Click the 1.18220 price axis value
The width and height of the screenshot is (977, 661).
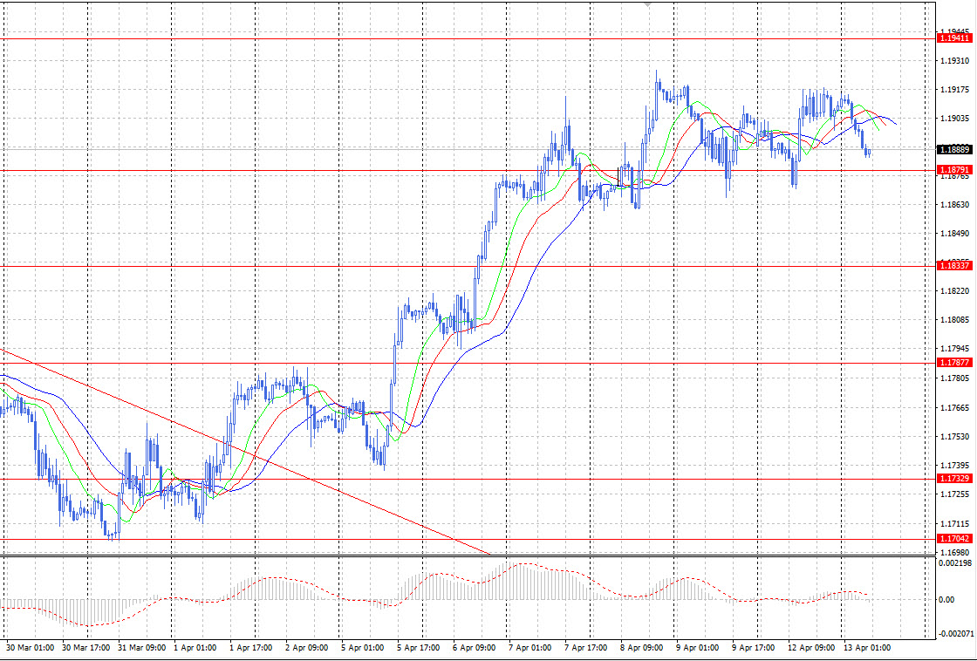click(x=954, y=291)
